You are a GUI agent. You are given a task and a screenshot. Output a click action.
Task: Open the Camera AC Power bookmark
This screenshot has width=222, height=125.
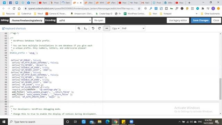pos(56,14)
